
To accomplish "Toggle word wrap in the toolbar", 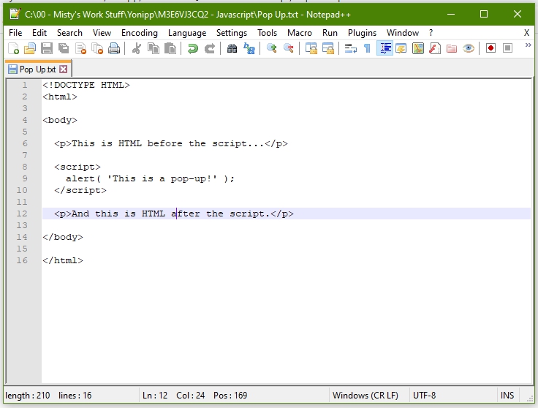I will point(350,48).
